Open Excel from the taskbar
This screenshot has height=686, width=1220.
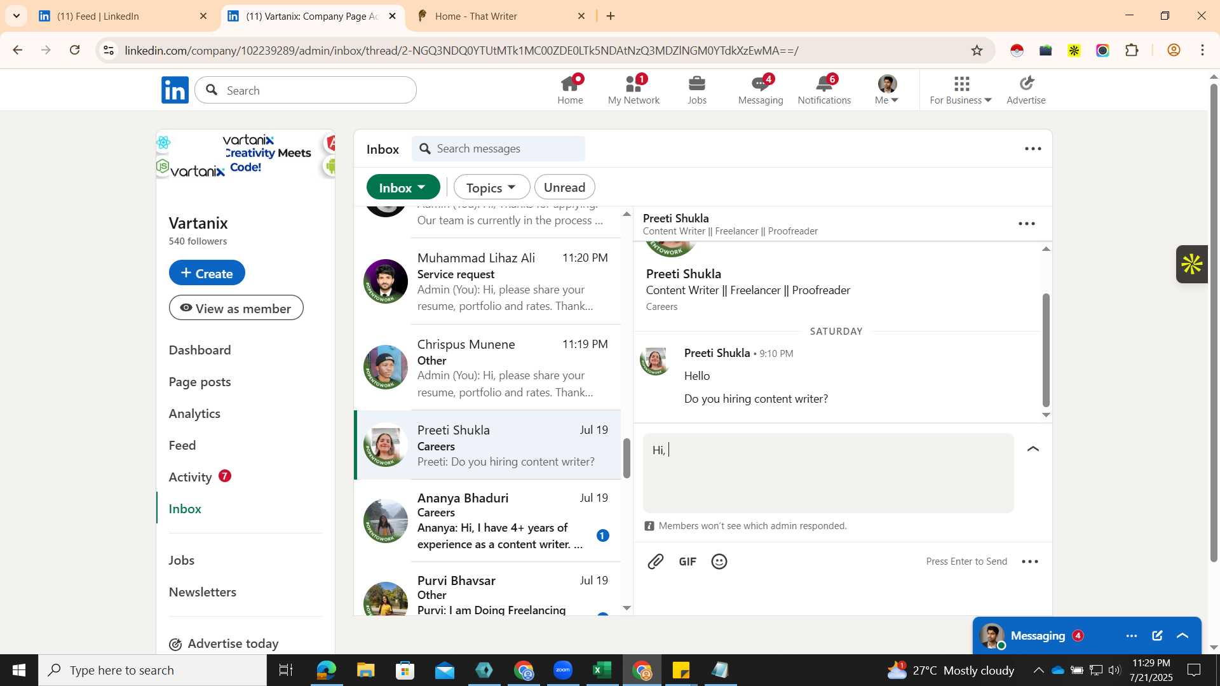coord(602,670)
